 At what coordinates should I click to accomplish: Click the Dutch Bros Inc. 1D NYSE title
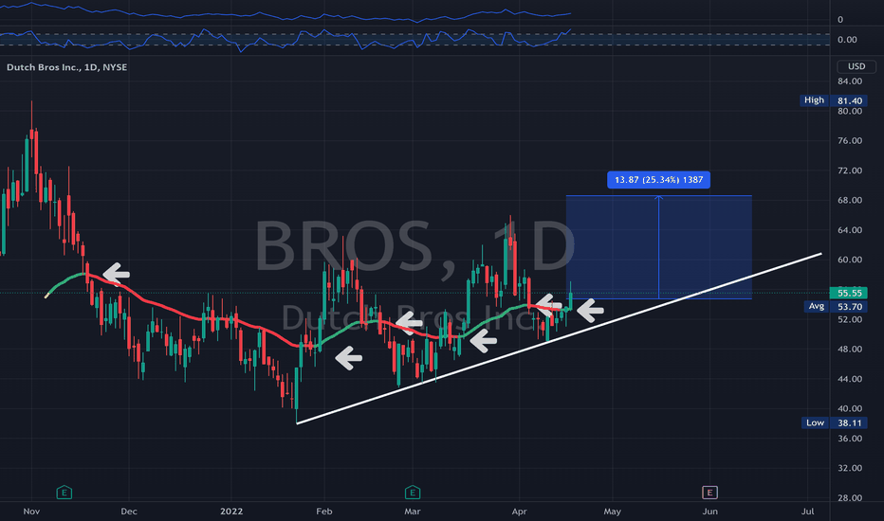pos(66,67)
